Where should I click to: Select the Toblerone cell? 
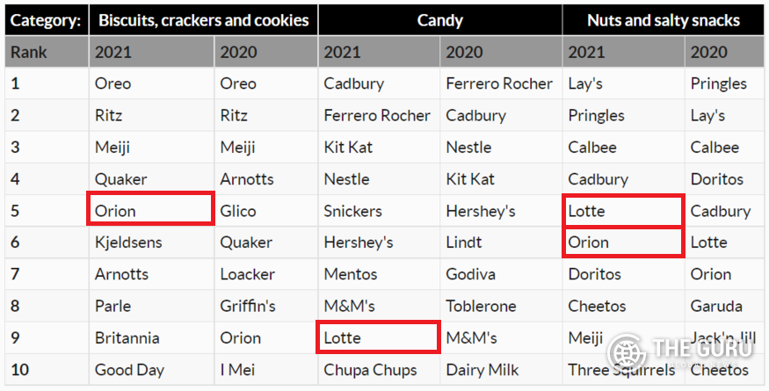click(501, 306)
